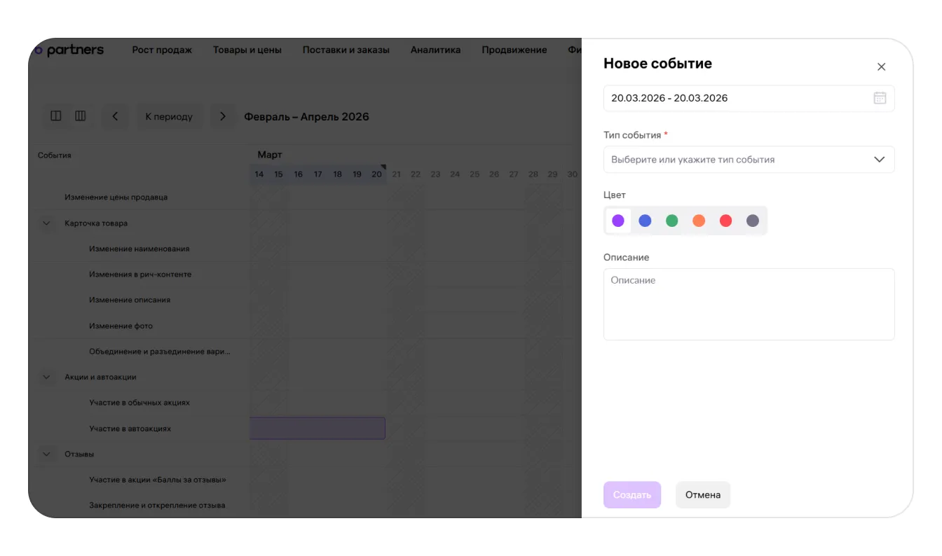Image resolution: width=942 pixels, height=556 pixels.
Task: Collapse the Отзывы group
Action: (47, 454)
